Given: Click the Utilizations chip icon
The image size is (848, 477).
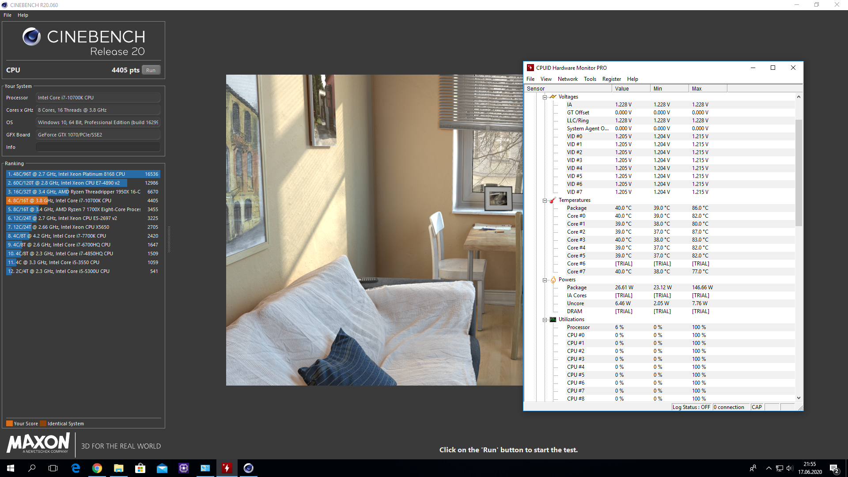Looking at the screenshot, I should click(553, 319).
